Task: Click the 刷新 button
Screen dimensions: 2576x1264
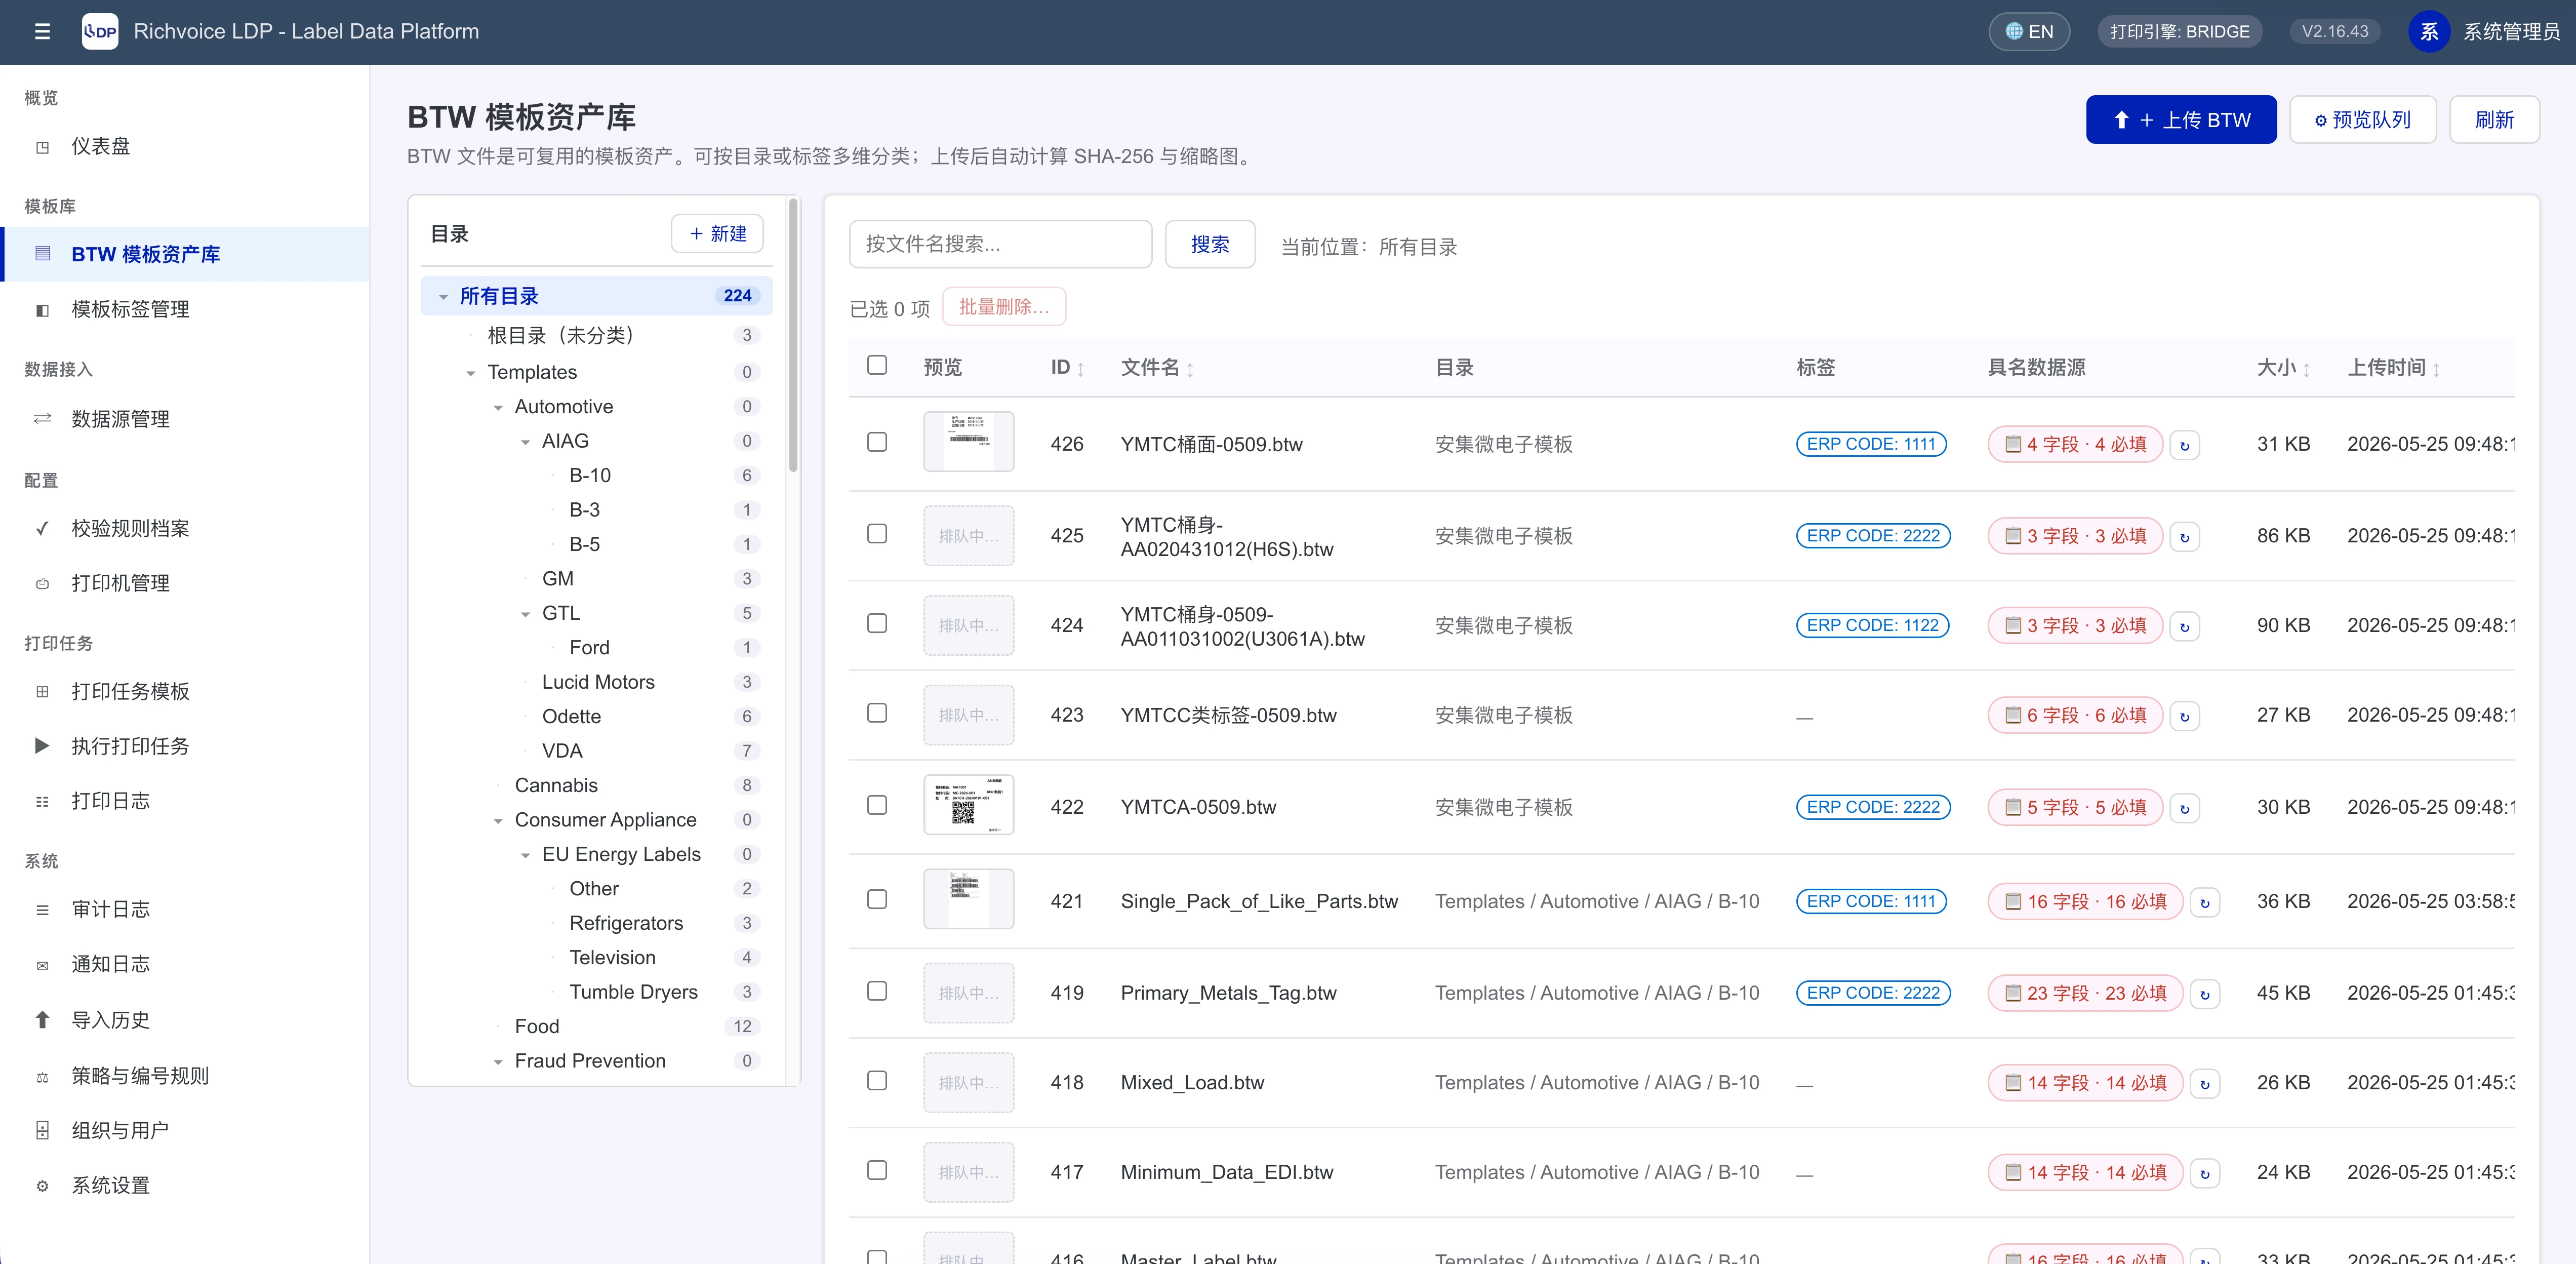Action: [x=2494, y=120]
